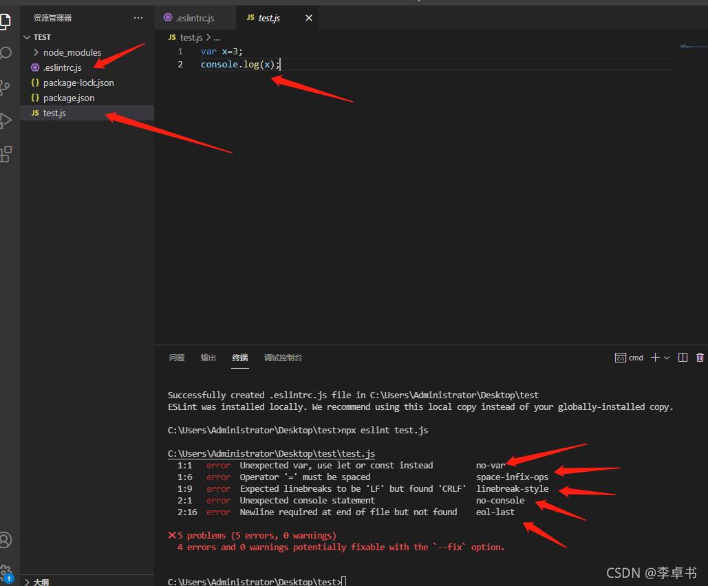Click the editor minimap
708x586 pixels.
coord(694,46)
